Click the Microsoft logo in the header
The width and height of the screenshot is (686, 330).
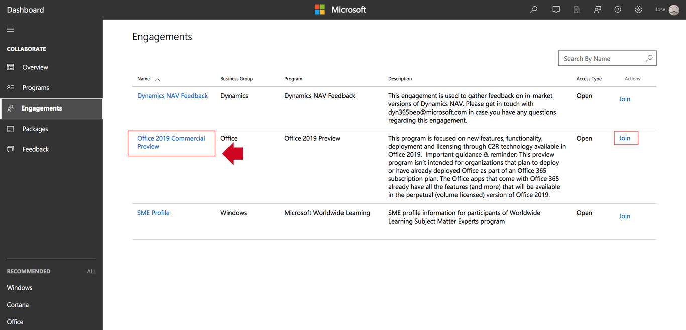click(340, 10)
